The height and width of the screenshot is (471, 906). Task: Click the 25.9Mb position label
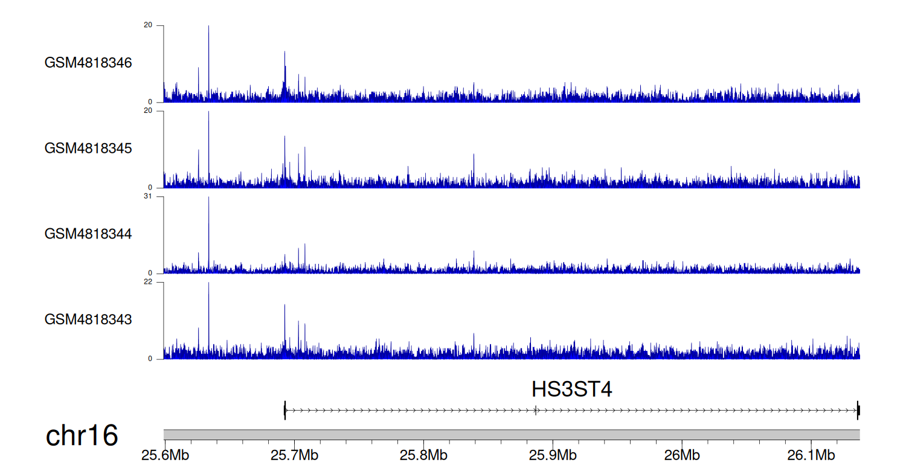point(552,455)
